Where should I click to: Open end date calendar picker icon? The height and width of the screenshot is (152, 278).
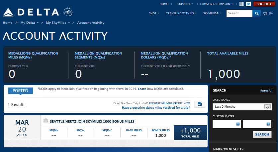(x=268, y=124)
